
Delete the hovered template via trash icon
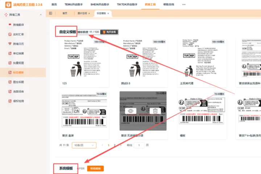click(x=155, y=111)
